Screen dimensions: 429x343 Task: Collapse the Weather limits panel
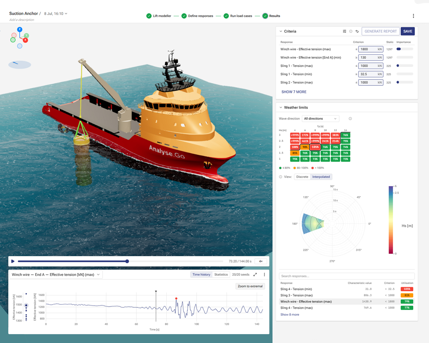click(x=281, y=108)
